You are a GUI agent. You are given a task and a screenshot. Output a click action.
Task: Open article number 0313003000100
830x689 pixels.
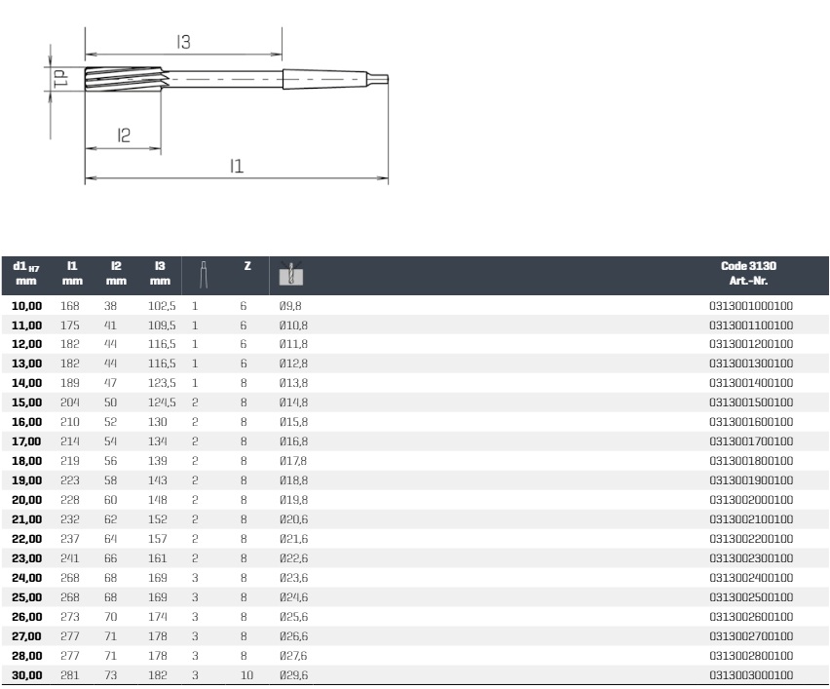point(751,675)
